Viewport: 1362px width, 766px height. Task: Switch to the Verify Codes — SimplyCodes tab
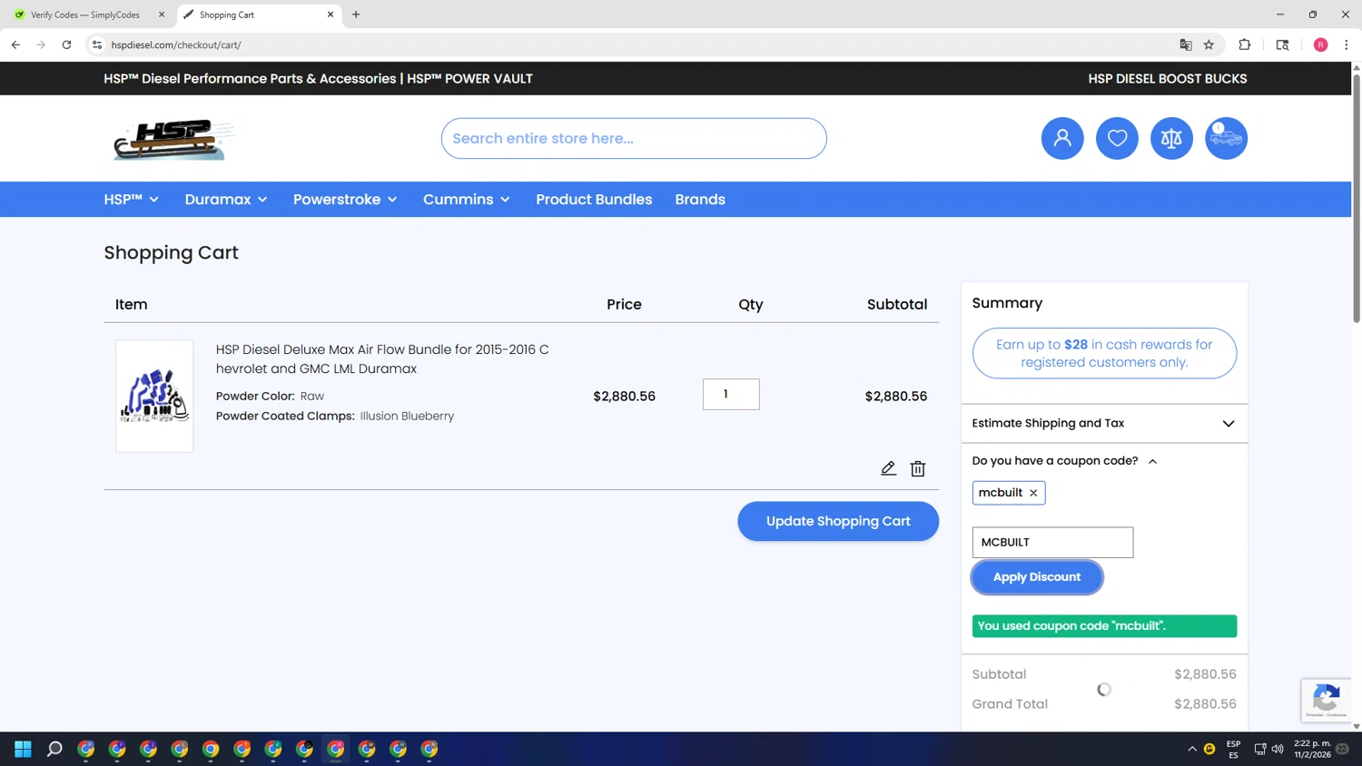tap(85, 15)
